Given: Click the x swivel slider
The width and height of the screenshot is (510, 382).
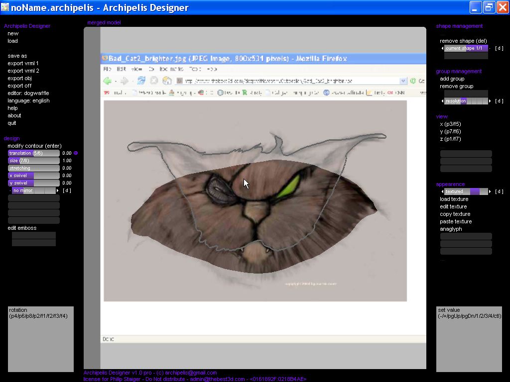Looking at the screenshot, I should tap(33, 176).
